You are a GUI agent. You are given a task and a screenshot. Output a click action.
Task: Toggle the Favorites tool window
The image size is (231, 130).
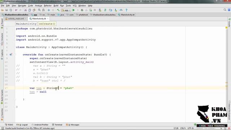click(2, 114)
